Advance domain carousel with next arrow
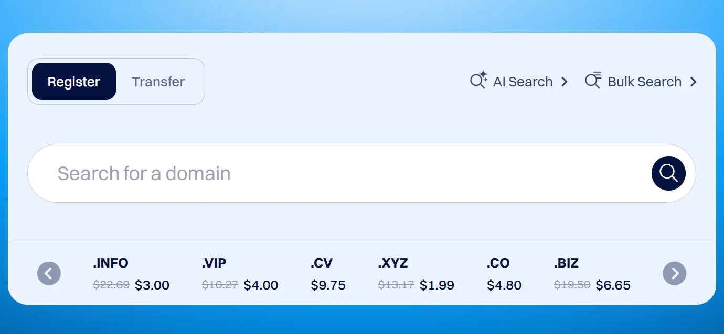This screenshot has width=724, height=334. pyautogui.click(x=675, y=273)
